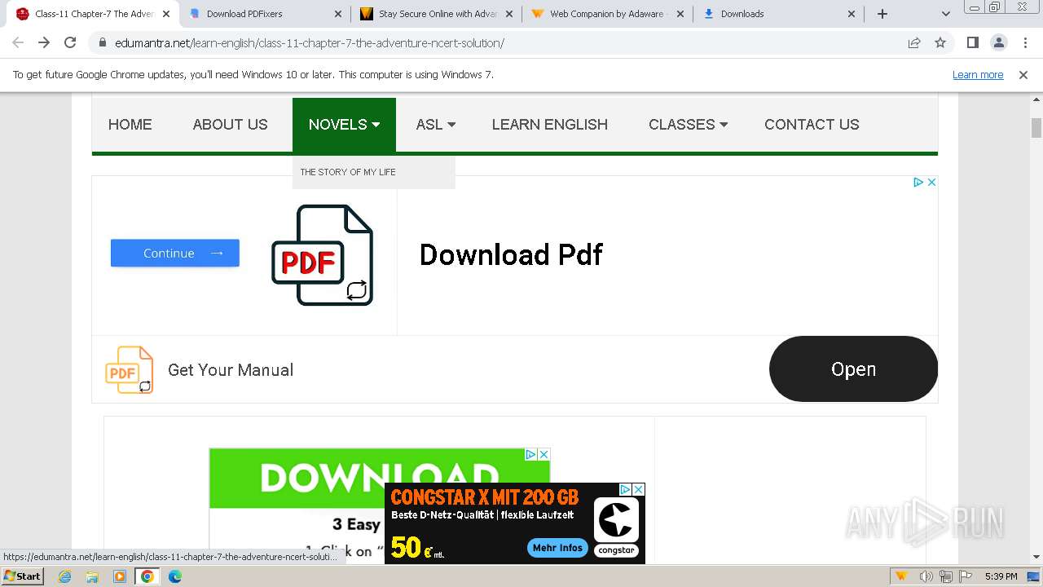The height and width of the screenshot is (587, 1043).
Task: Bookmark this page with the star icon
Action: coord(940,42)
